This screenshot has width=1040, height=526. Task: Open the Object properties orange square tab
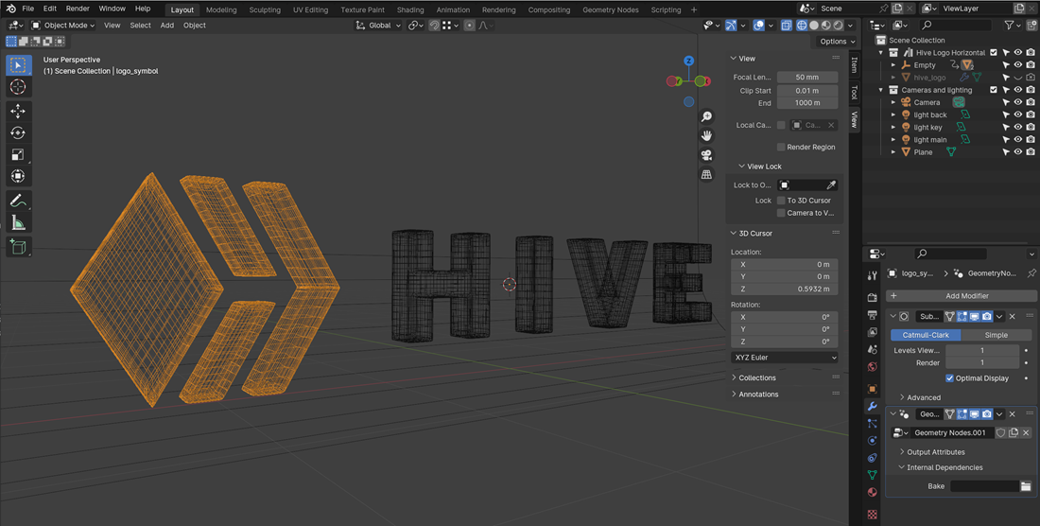873,389
